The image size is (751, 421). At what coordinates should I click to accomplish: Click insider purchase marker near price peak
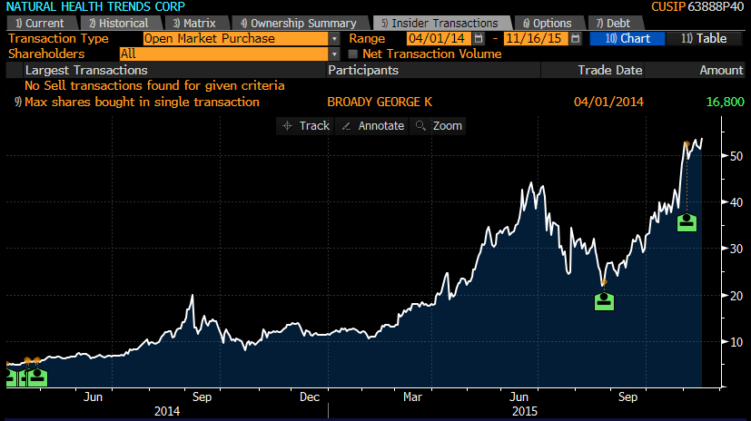(687, 222)
